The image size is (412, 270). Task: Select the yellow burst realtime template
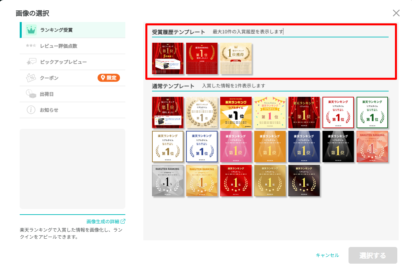coord(236,112)
